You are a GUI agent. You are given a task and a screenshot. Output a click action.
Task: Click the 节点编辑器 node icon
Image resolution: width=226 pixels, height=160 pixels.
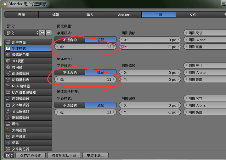[x=8, y=111]
